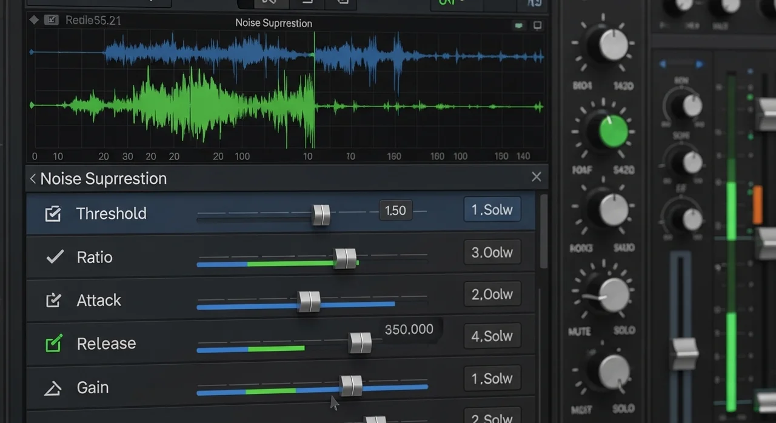Click the green indicator icon above waveform
The width and height of the screenshot is (776, 423).
[x=519, y=25]
